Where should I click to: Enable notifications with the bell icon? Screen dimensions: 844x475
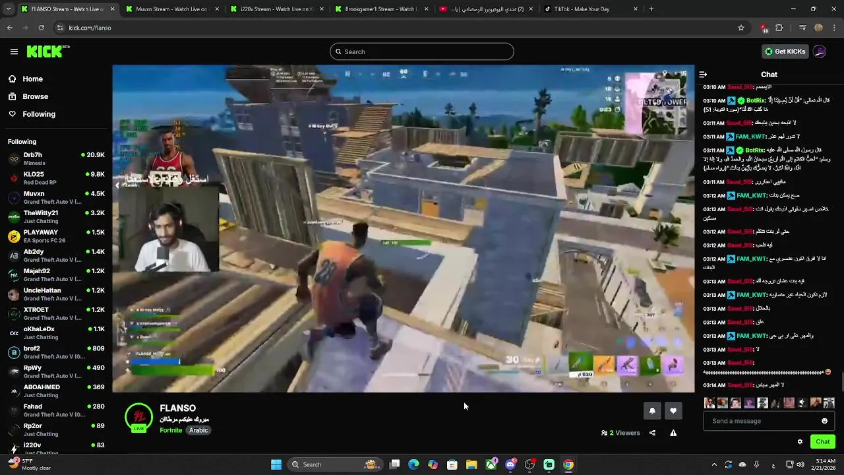point(652,410)
